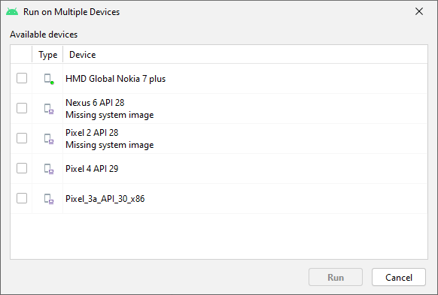Select the HMD Global Nokia 7 plus row
Viewport: 438px width, 295px height.
pyautogui.click(x=219, y=79)
